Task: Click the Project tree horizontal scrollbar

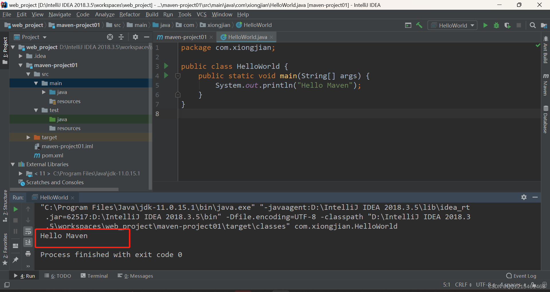Action: pyautogui.click(x=64, y=189)
